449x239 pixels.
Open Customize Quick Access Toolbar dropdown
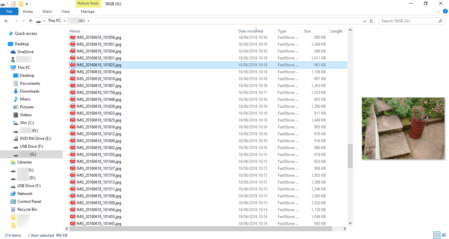[27, 4]
